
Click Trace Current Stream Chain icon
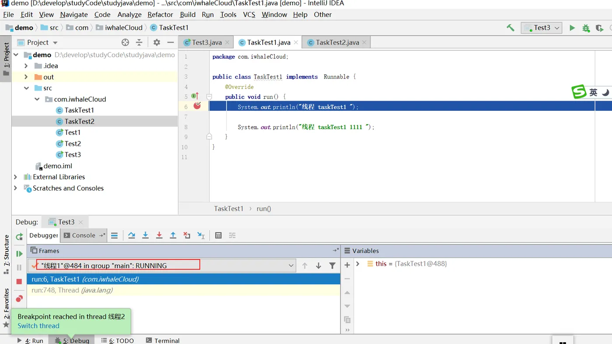point(232,235)
